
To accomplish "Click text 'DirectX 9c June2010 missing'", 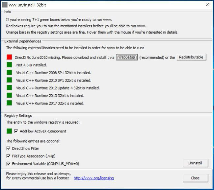I will (38, 58).
